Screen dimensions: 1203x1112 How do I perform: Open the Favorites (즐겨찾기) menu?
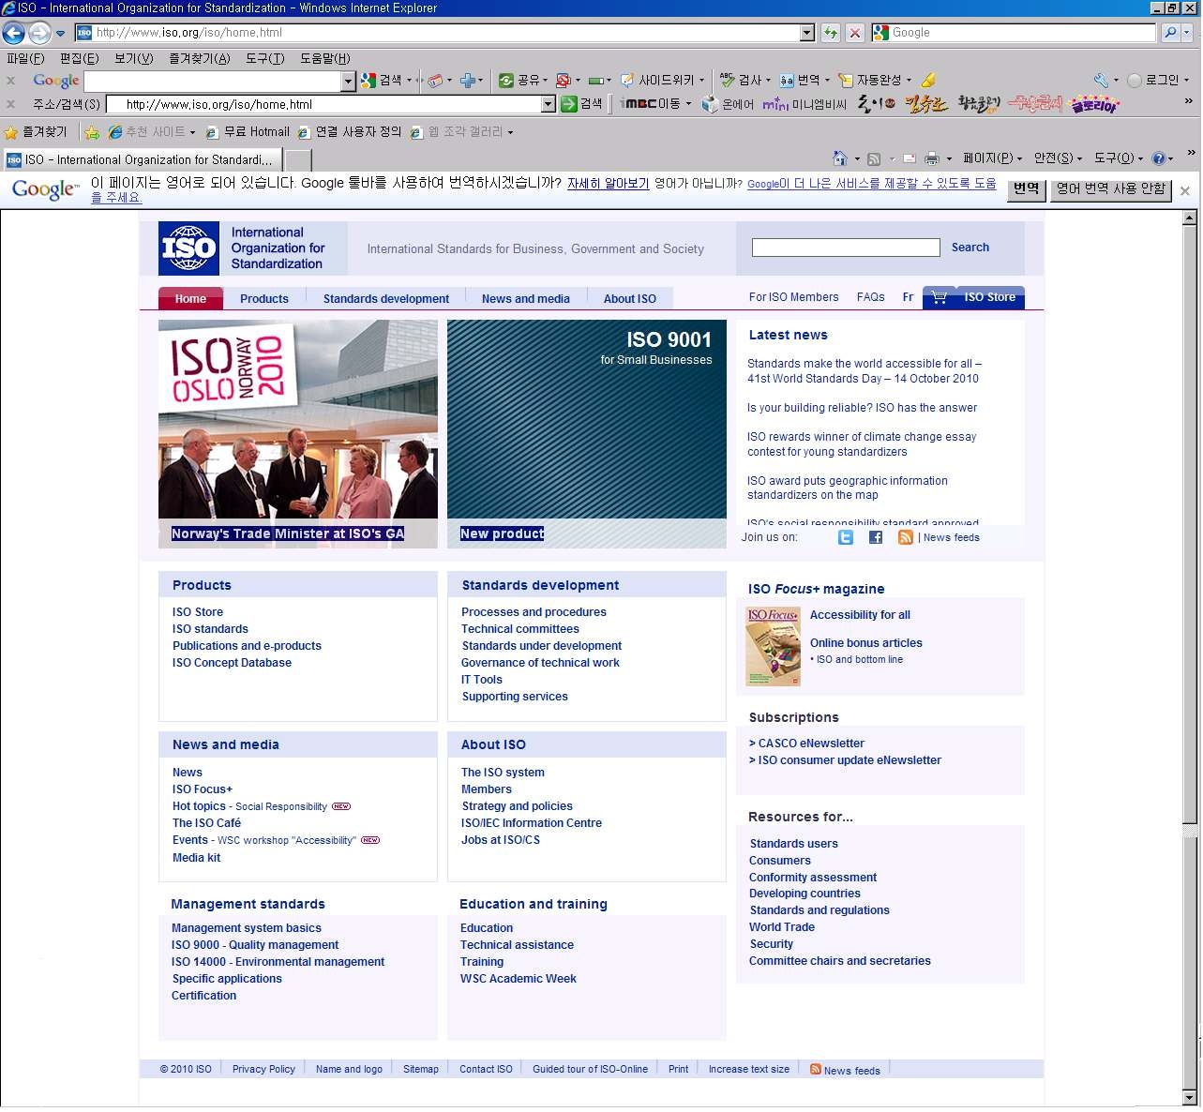point(199,58)
